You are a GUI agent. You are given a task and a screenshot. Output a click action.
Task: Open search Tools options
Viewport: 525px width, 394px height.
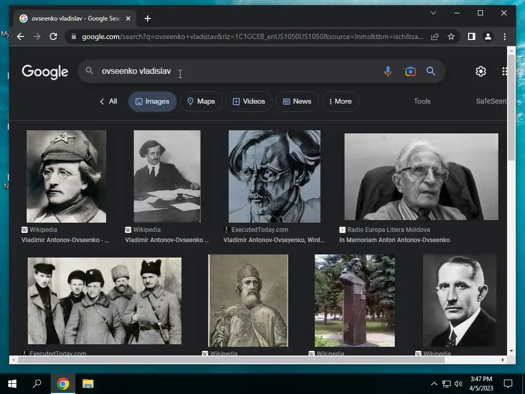[422, 101]
